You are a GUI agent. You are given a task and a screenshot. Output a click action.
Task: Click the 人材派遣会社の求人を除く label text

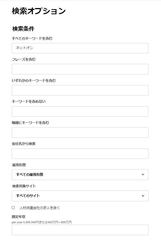[x=40, y=208]
